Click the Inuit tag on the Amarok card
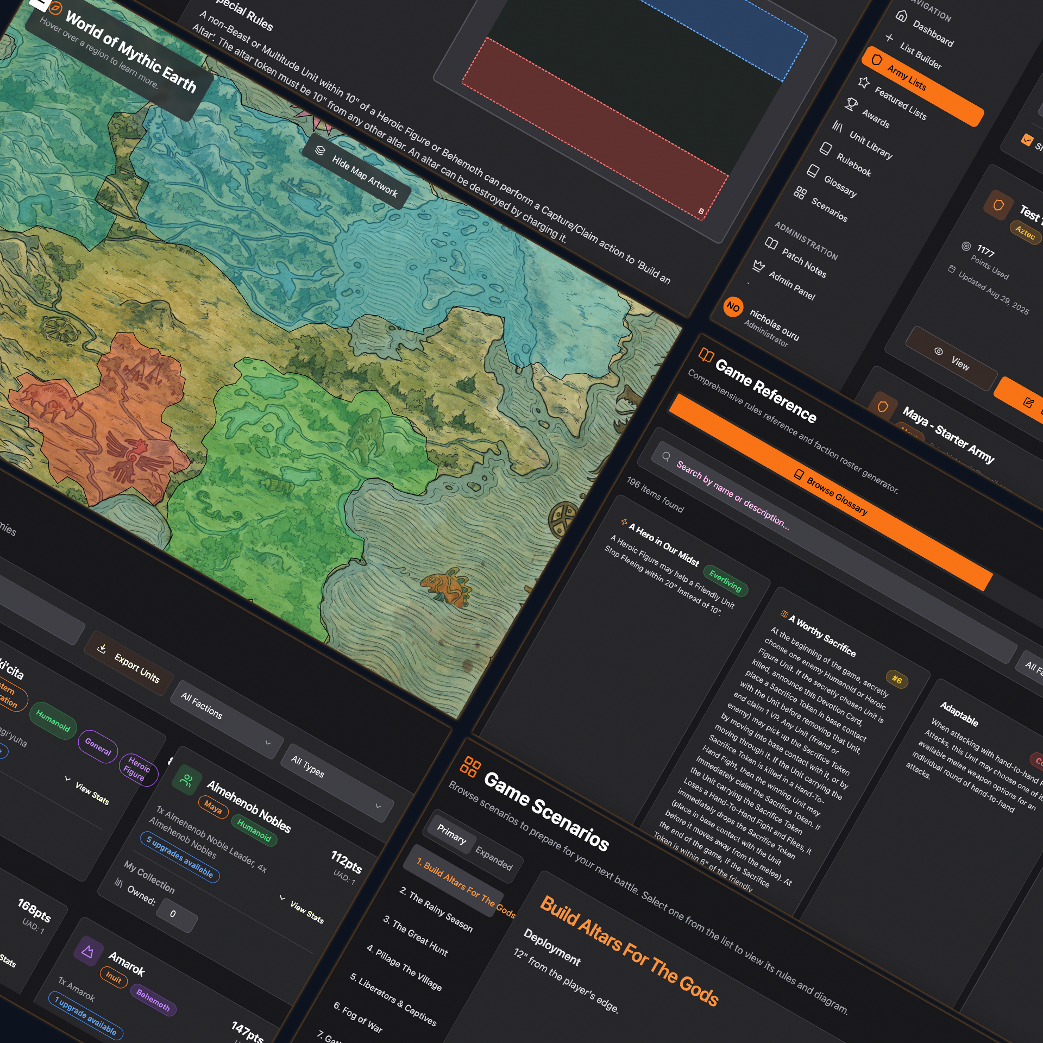1043x1043 pixels. coord(114,977)
